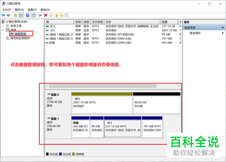Click the 237.14 GB capacity cell
Viewport: 226px width, 162px height.
pyautogui.click(x=169, y=26)
